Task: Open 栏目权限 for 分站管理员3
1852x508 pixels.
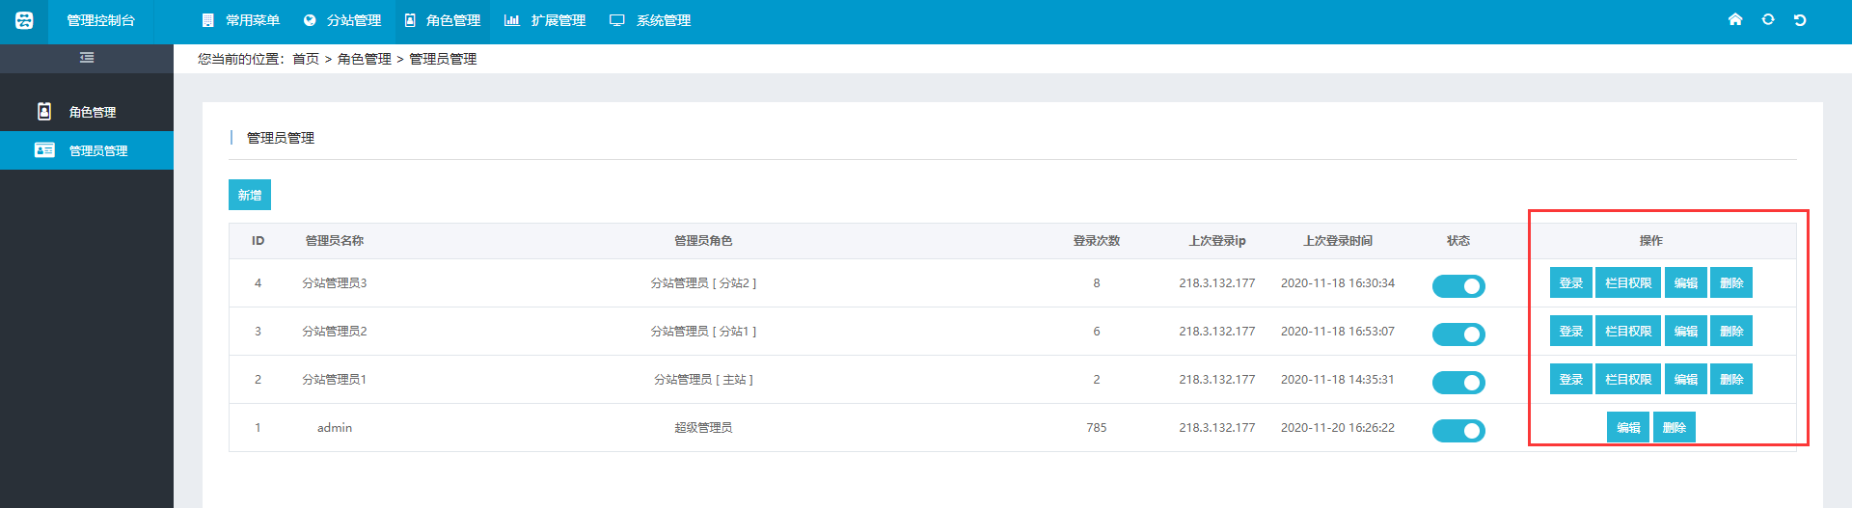Action: pos(1628,282)
